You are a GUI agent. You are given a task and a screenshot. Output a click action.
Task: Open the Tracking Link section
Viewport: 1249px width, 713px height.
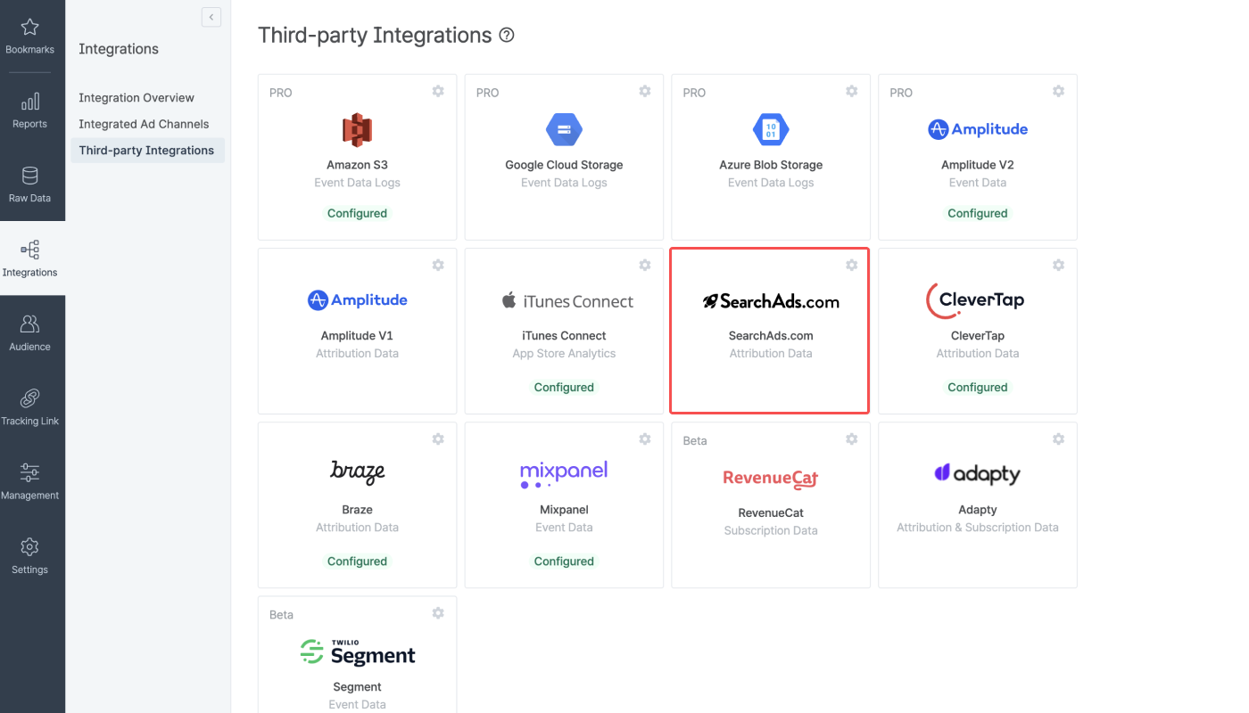[29, 406]
